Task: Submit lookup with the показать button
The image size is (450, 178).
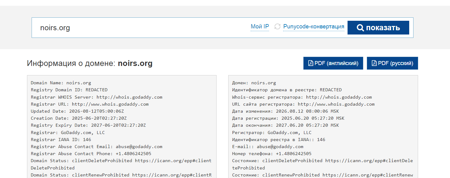Action: point(378,28)
